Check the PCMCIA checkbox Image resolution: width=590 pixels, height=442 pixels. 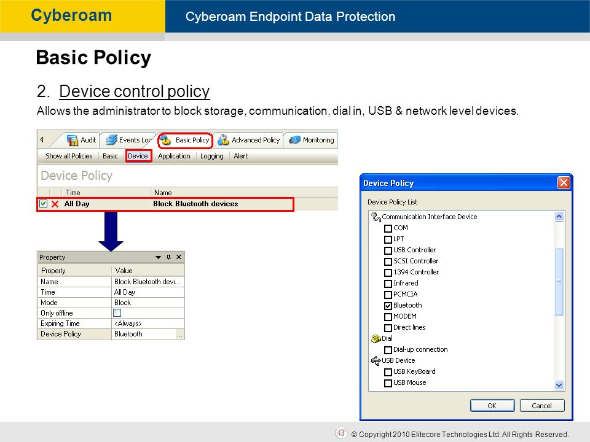pyautogui.click(x=388, y=294)
